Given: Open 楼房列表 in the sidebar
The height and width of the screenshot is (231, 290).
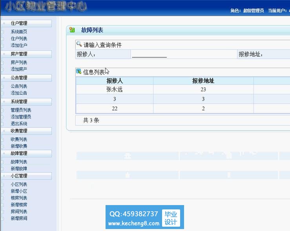Looking at the screenshot, I should (19, 198).
